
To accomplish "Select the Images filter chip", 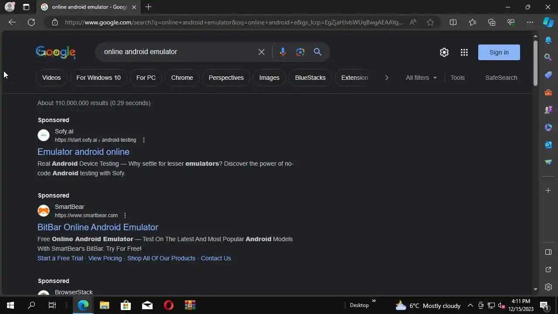I will [x=269, y=78].
